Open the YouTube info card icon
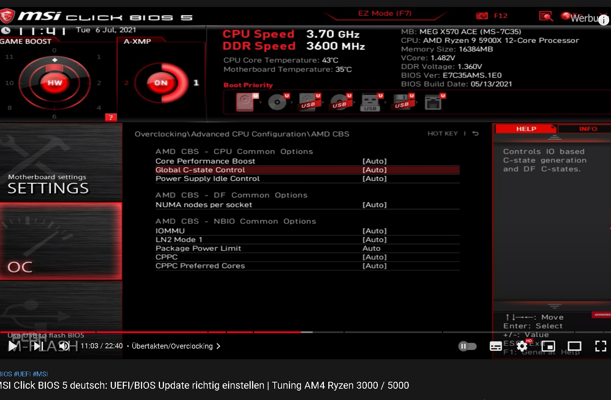611x400 pixels. pos(603,20)
